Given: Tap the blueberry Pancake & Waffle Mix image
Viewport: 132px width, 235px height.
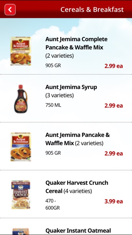Looking at the screenshot, I should (x=21, y=147).
